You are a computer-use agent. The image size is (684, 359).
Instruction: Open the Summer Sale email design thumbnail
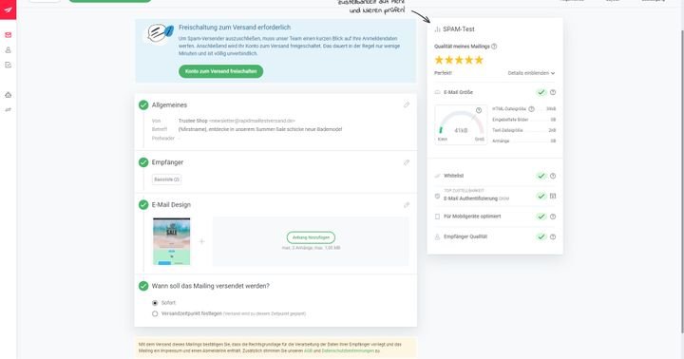[171, 241]
